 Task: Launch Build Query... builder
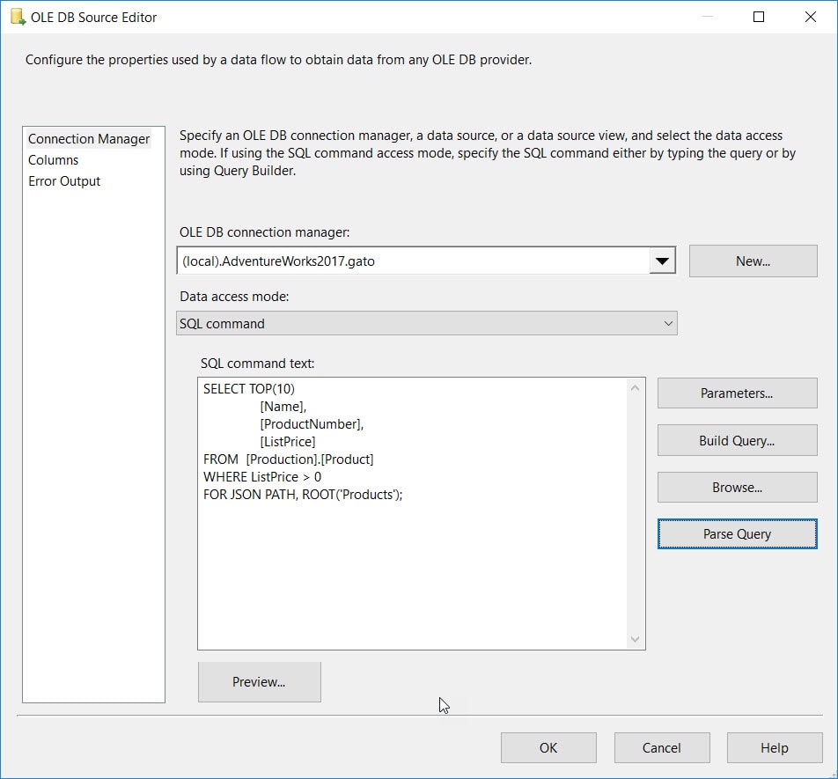[737, 440]
